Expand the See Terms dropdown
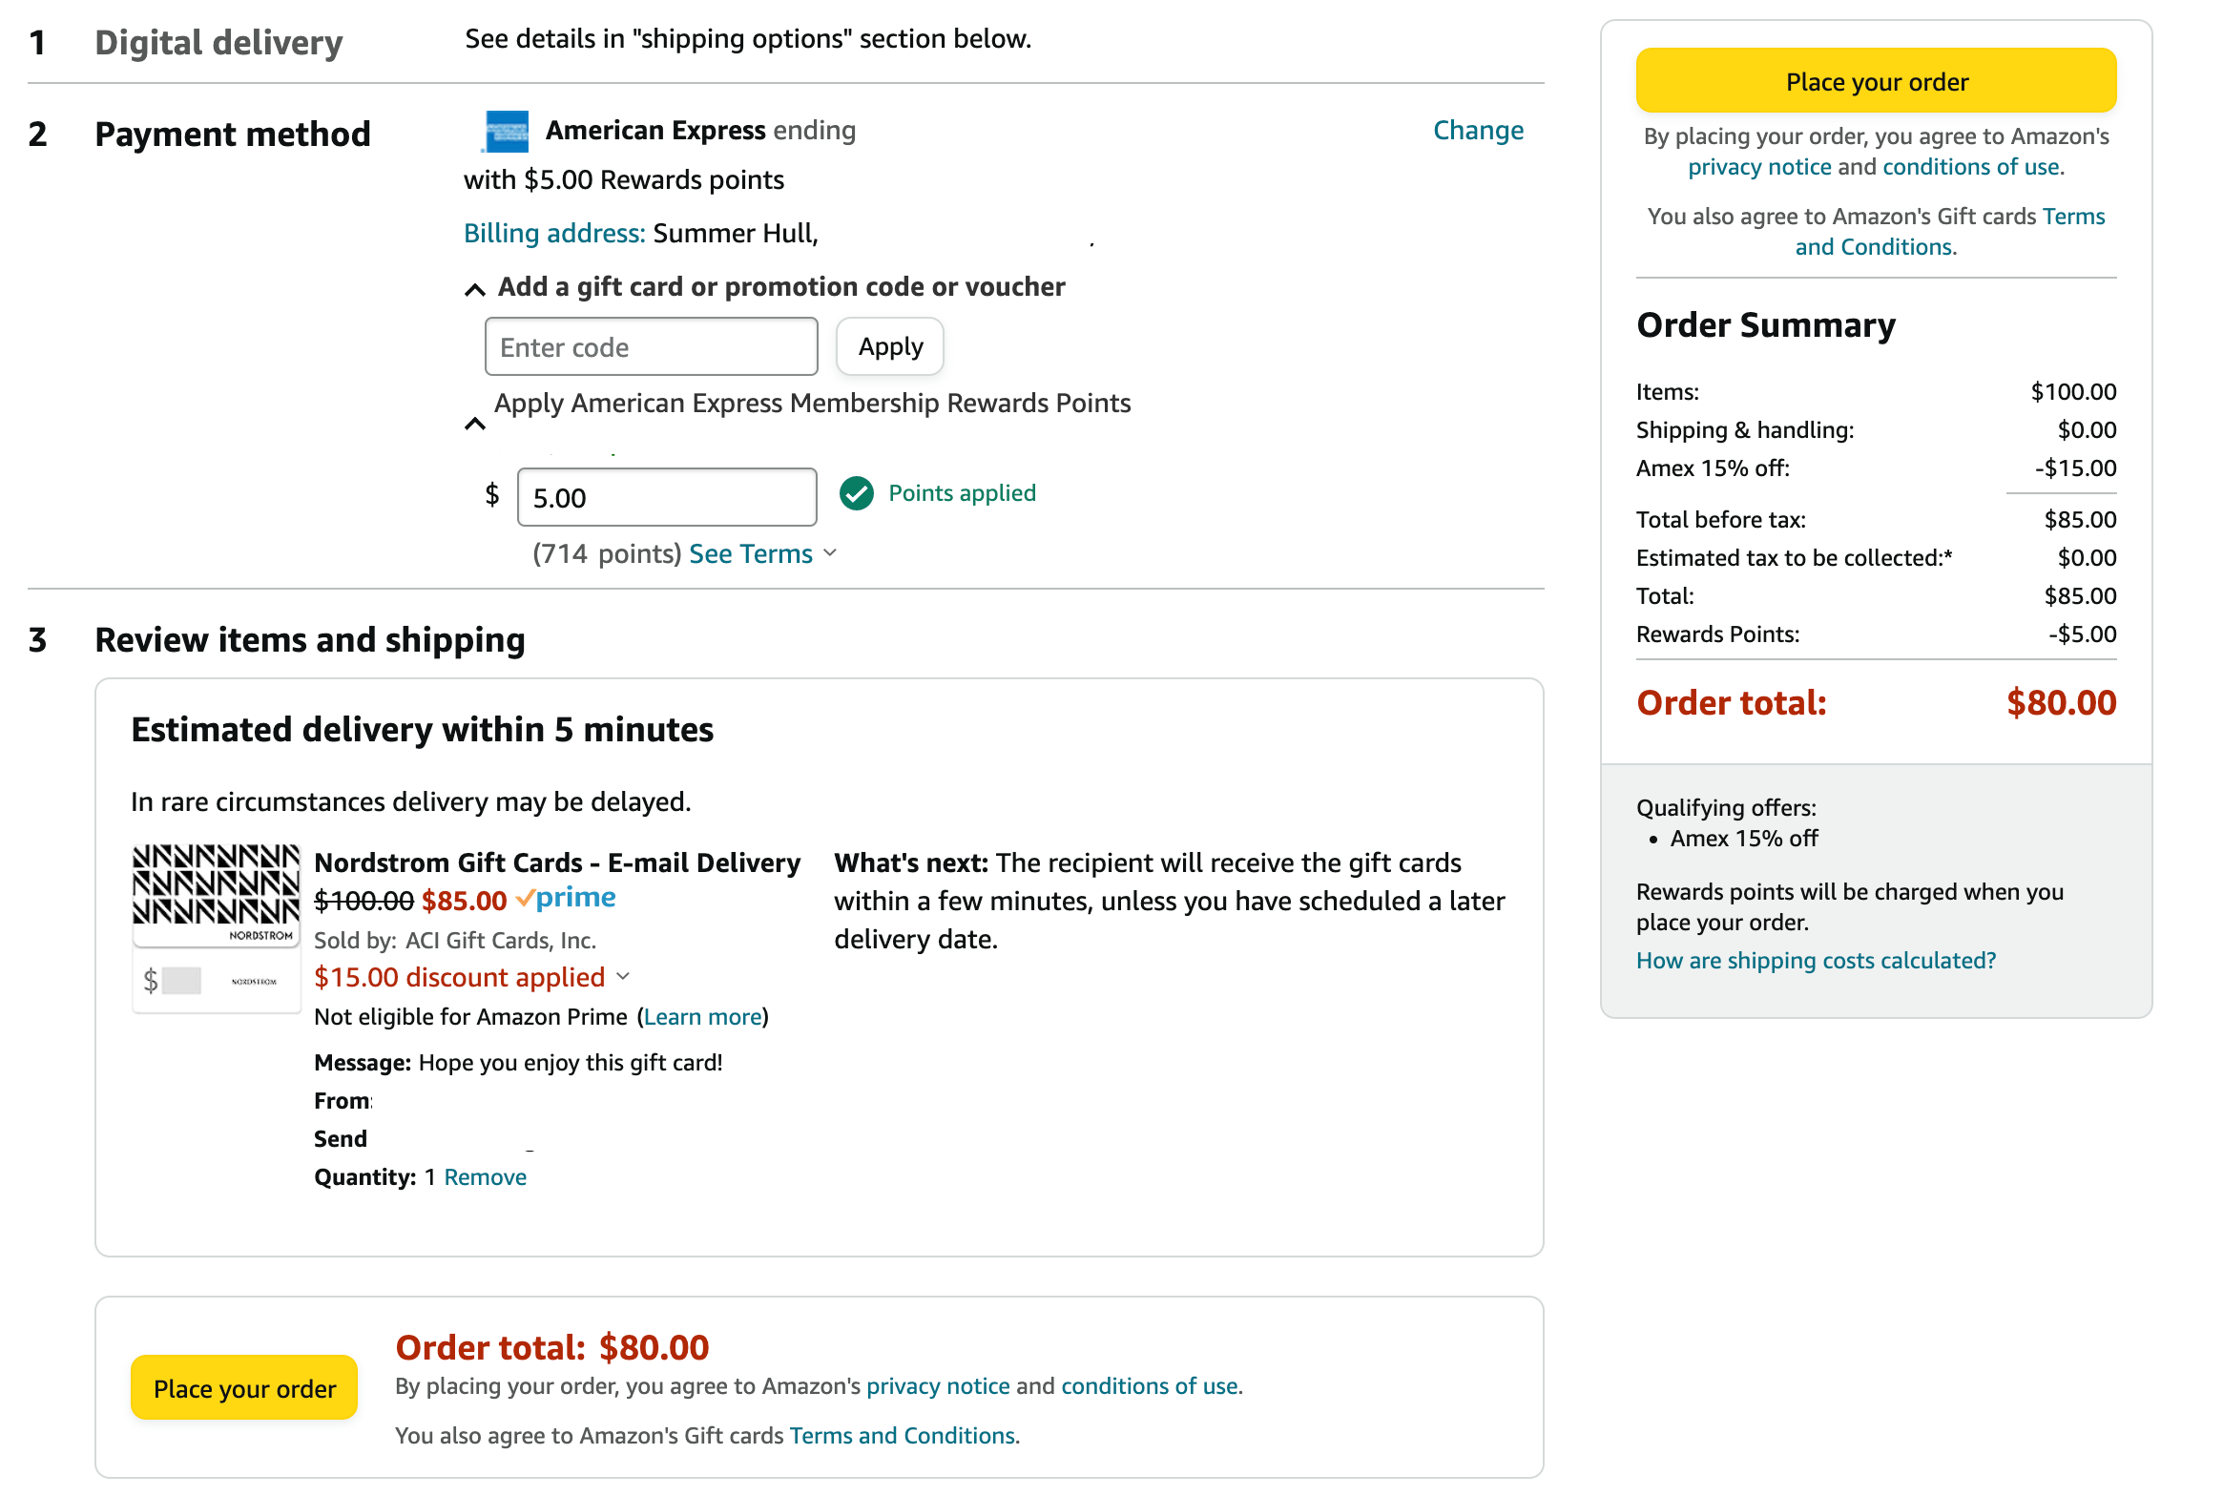The width and height of the screenshot is (2223, 1496). pyautogui.click(x=762, y=554)
